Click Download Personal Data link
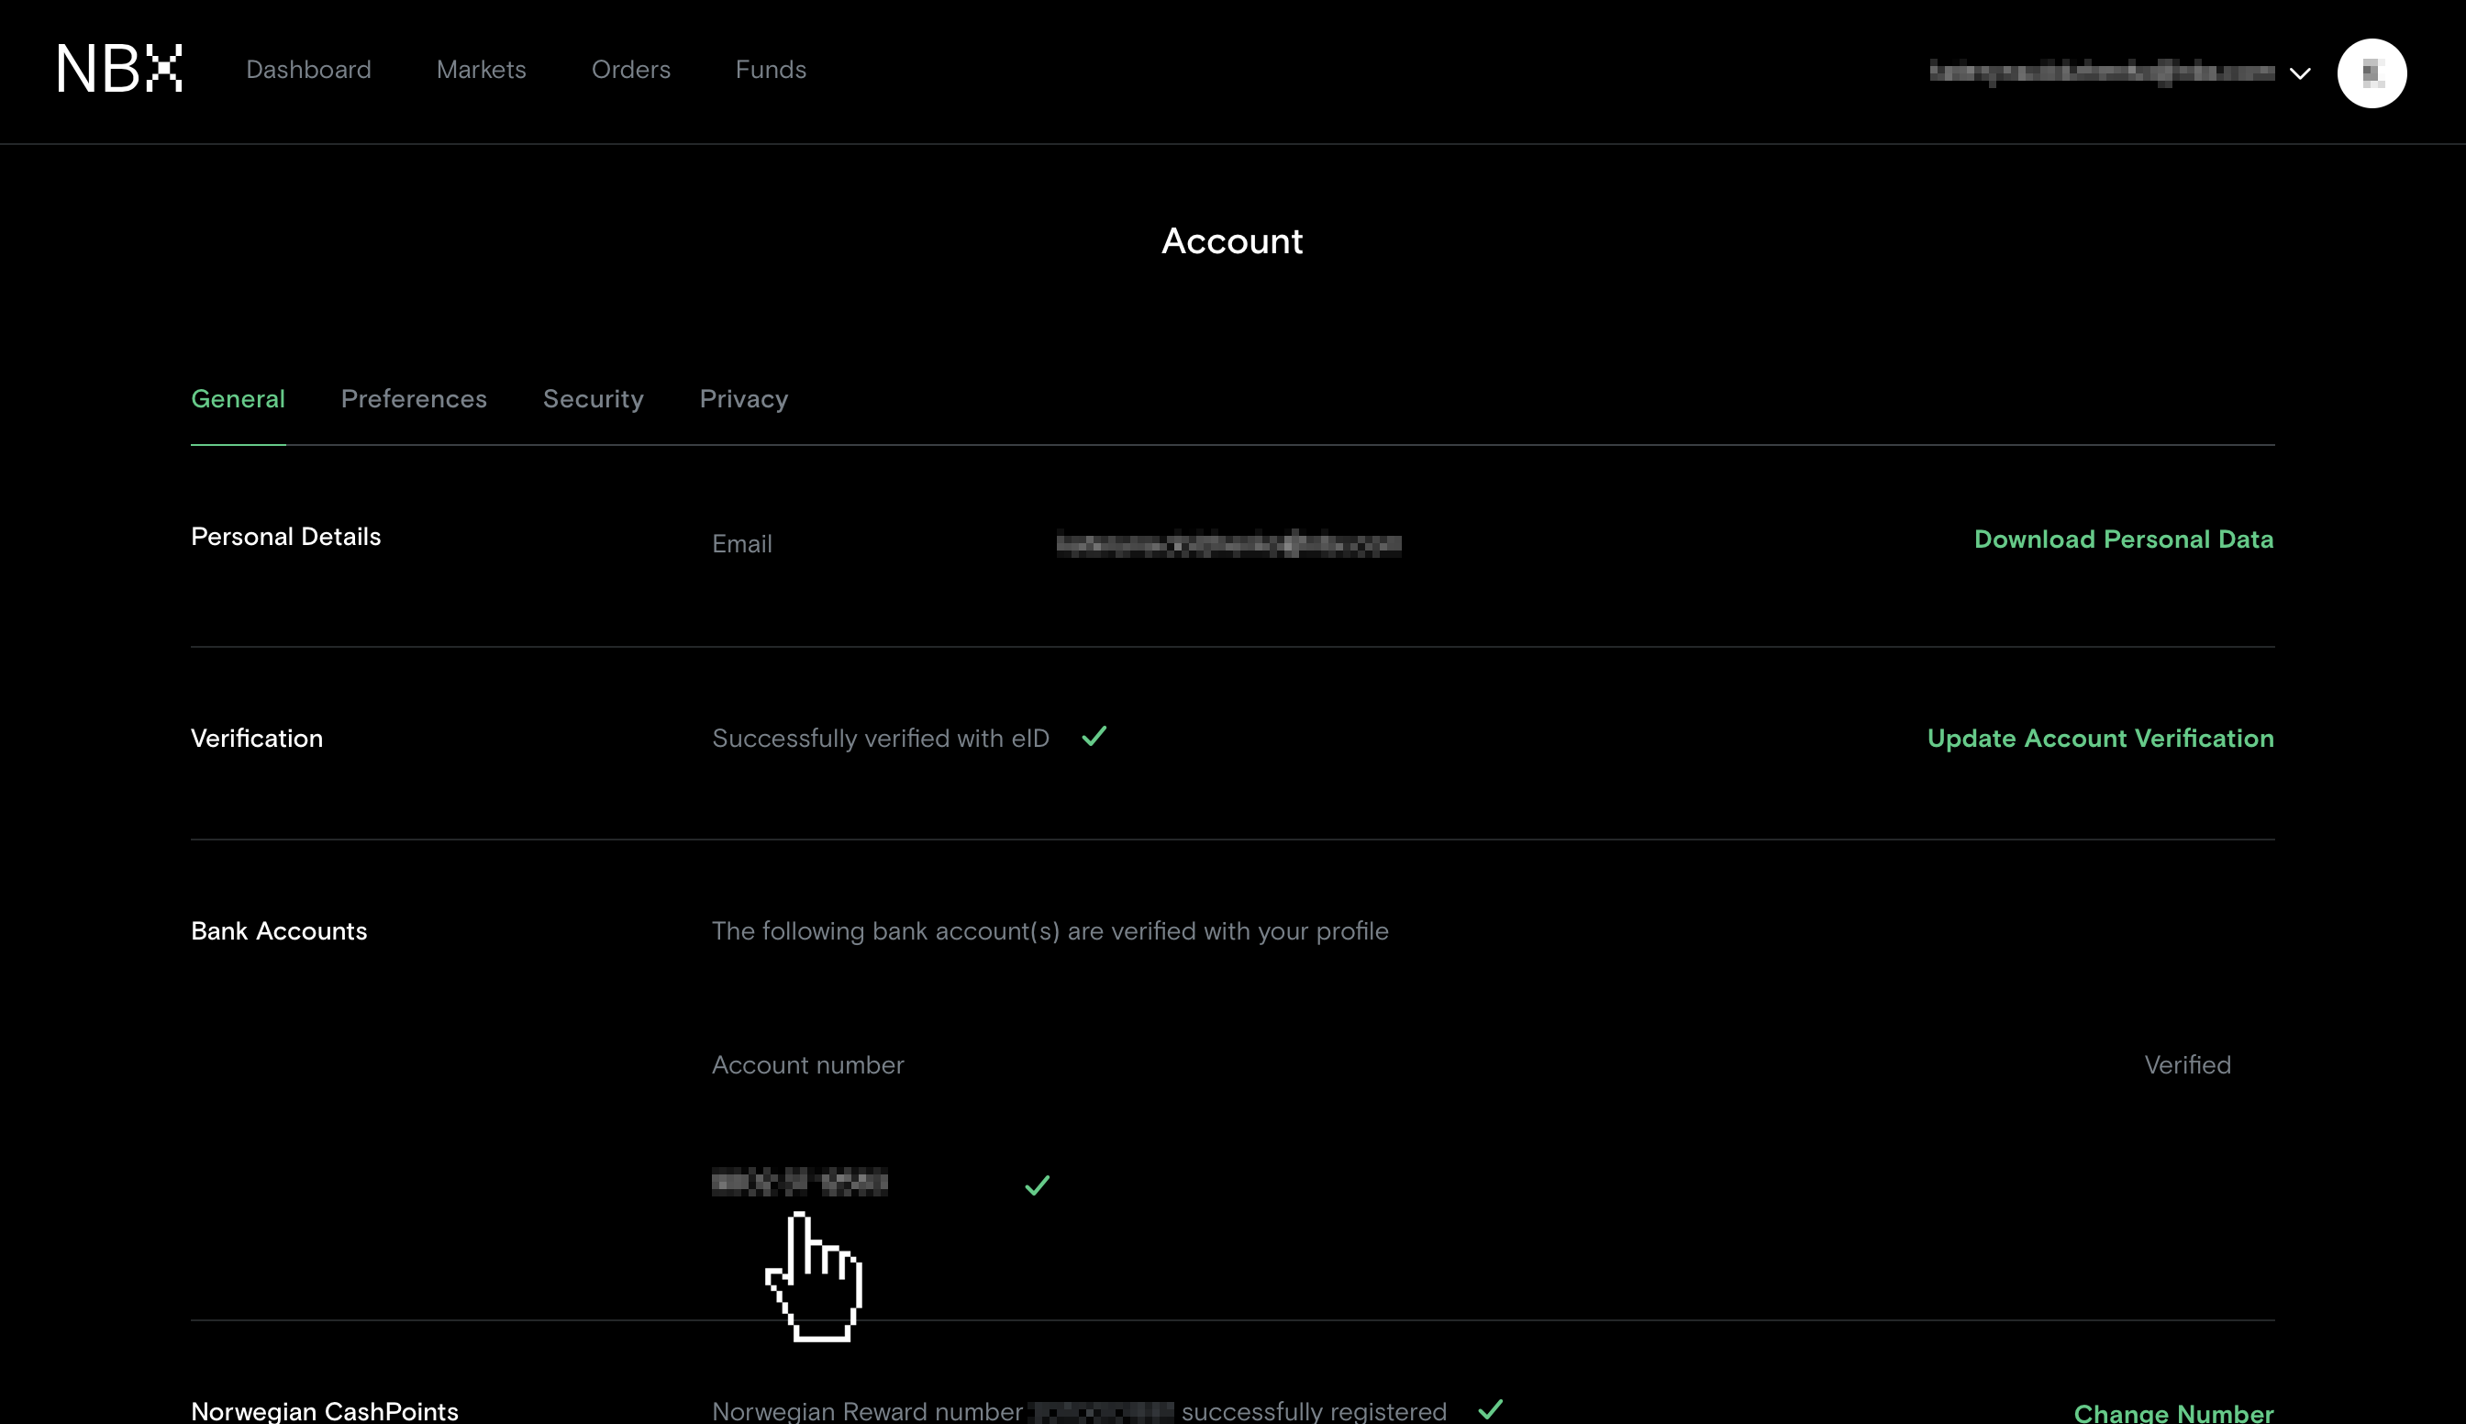This screenshot has height=1424, width=2466. tap(2123, 539)
